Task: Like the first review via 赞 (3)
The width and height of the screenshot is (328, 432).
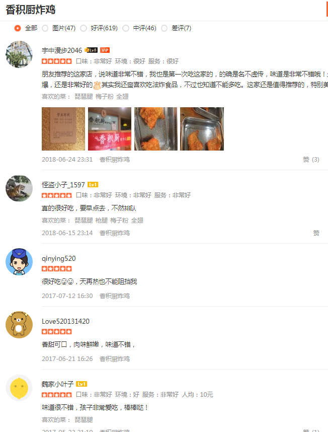Action: tap(311, 160)
